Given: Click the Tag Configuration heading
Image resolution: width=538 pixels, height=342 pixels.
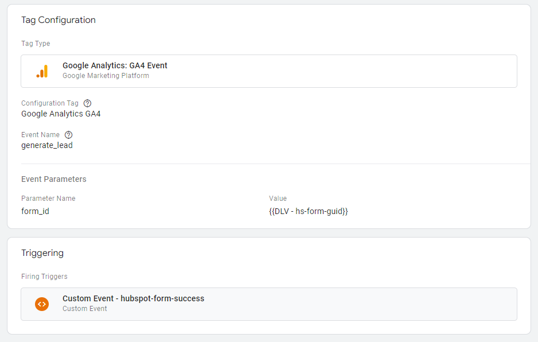Looking at the screenshot, I should pos(59,20).
